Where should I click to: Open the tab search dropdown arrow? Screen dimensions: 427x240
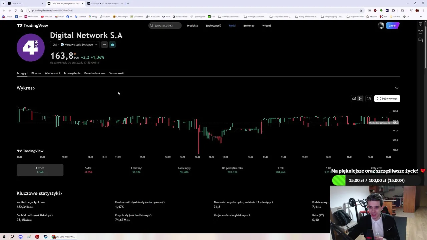[x=3, y=3]
